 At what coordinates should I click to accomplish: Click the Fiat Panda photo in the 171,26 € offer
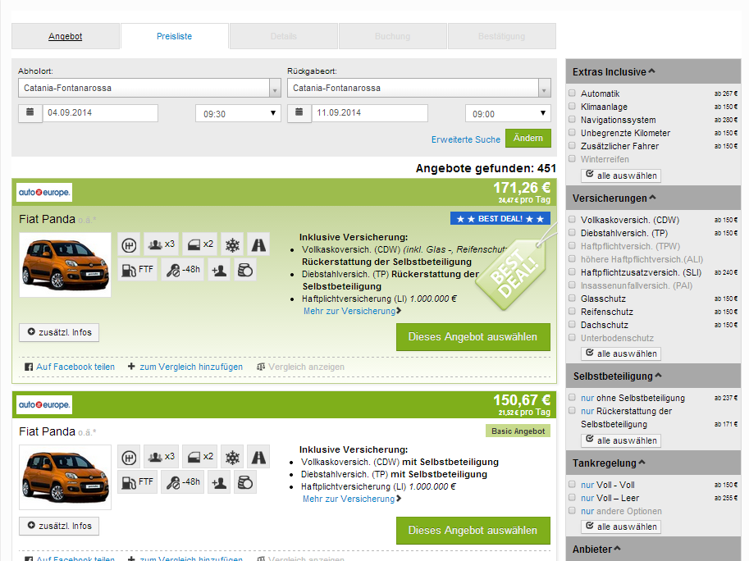[66, 265]
